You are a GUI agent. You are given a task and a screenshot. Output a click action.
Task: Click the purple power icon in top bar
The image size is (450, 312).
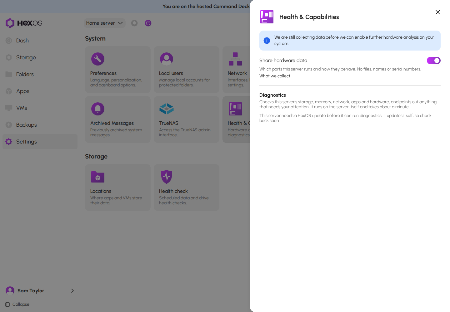click(x=148, y=23)
